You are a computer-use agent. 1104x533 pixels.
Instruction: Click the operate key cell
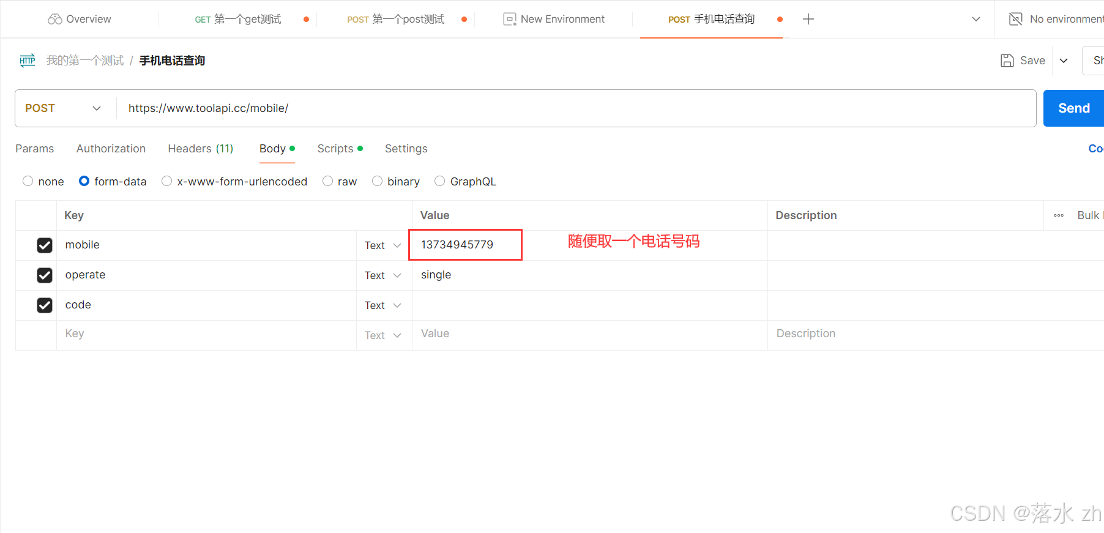click(207, 275)
